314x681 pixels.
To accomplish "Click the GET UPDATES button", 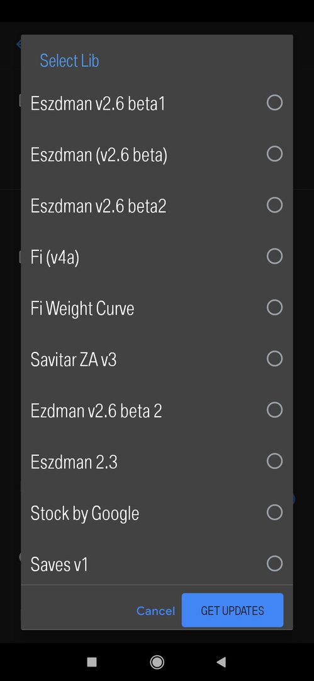I will click(x=232, y=610).
